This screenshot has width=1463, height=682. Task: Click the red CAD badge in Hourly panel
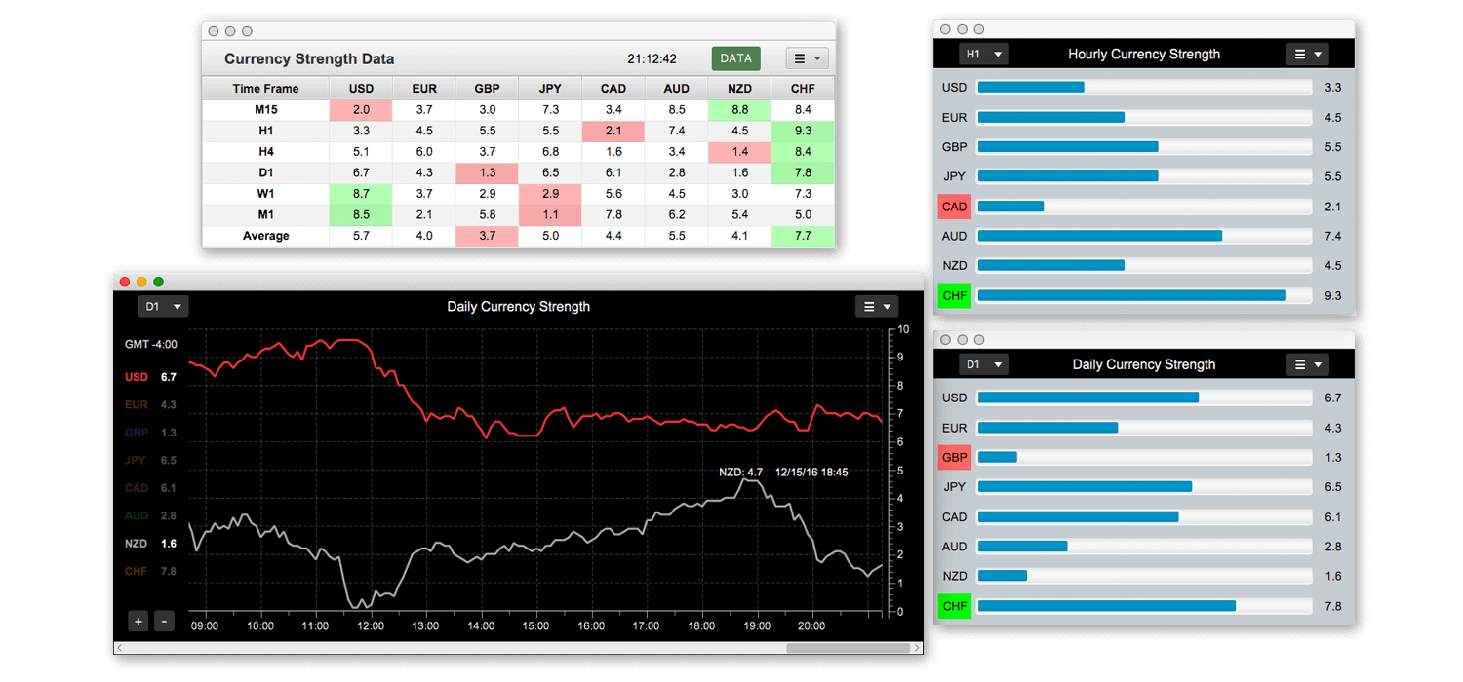[x=954, y=206]
